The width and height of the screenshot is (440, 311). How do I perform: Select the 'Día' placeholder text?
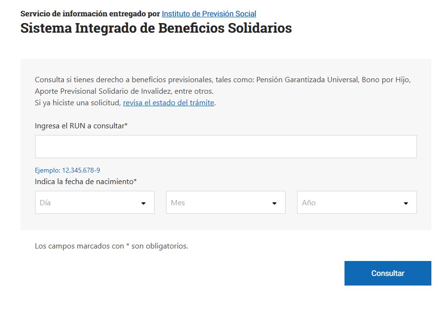[46, 203]
